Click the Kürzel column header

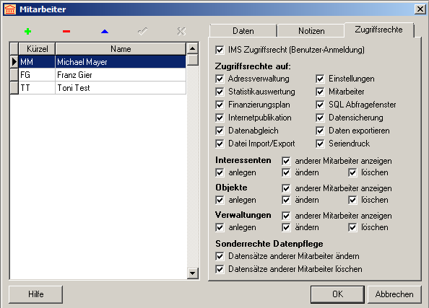pos(37,49)
